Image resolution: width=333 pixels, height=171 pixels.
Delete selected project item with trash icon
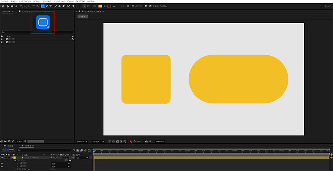26,141
